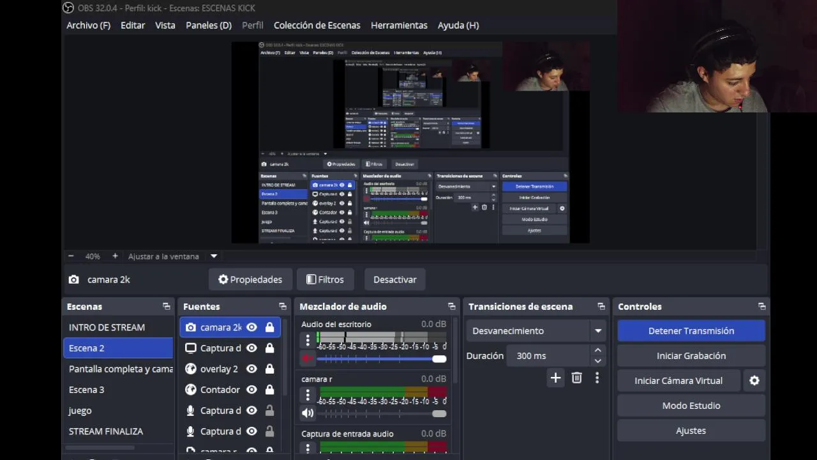Viewport: 817px width, 460px height.
Task: Zoom out the preview with minus icon
Action: (x=71, y=256)
